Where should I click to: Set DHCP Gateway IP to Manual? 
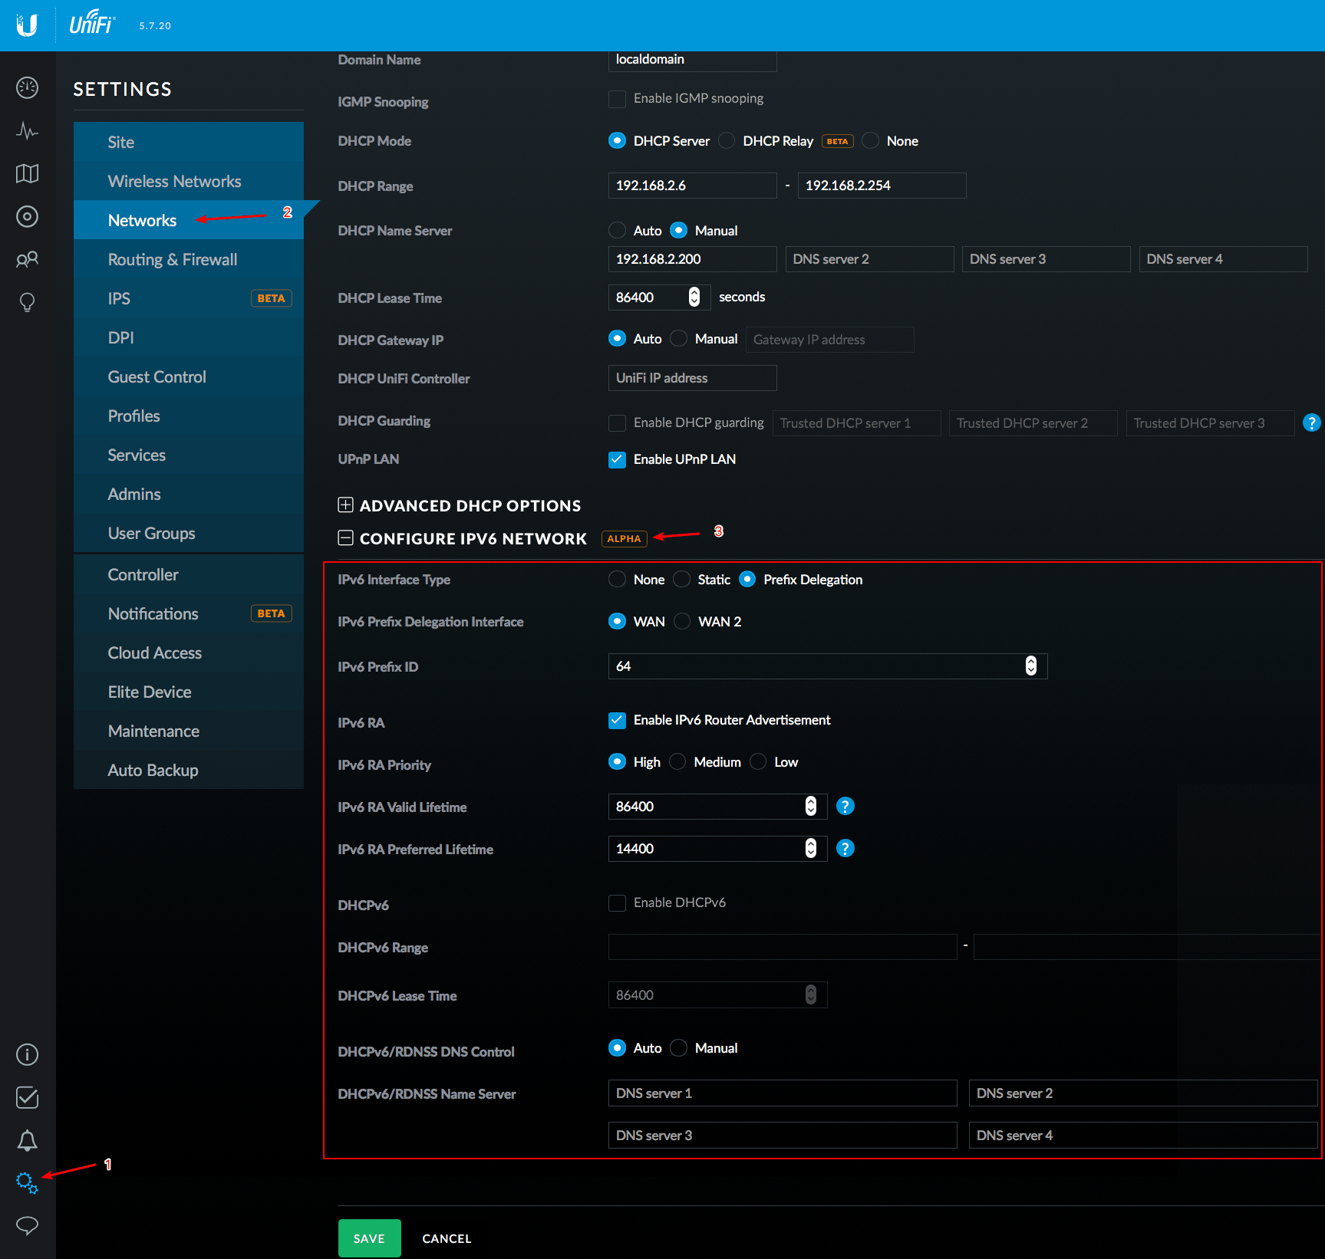click(678, 338)
